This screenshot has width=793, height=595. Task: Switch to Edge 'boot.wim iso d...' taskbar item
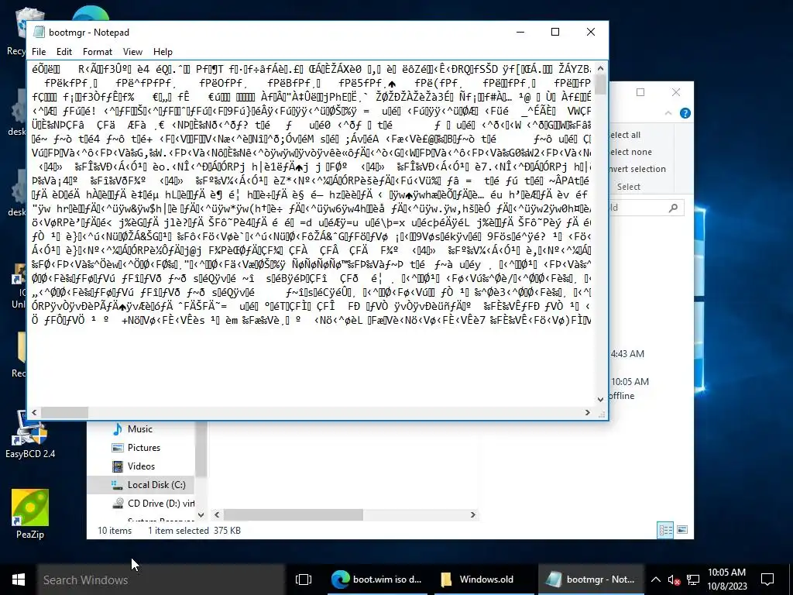pyautogui.click(x=377, y=580)
